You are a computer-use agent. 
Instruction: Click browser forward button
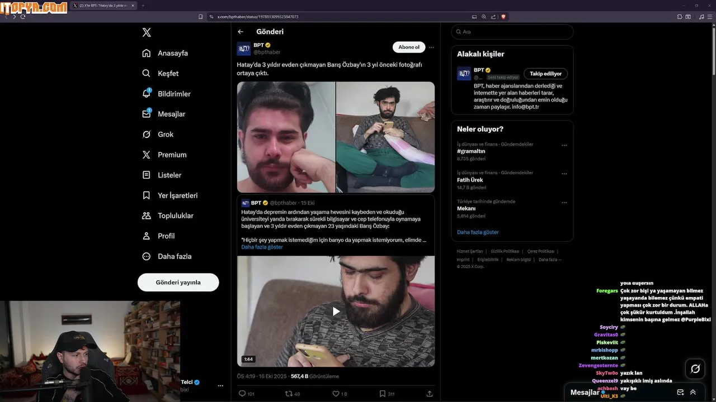(15, 17)
